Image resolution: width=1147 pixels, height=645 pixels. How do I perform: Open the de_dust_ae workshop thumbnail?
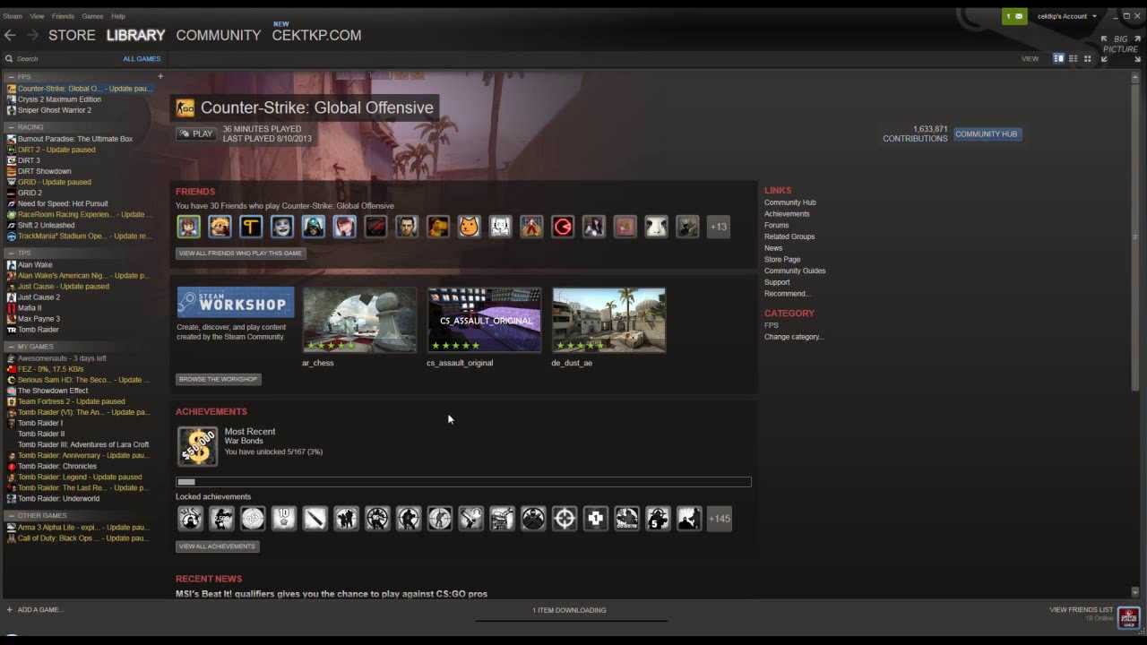point(608,320)
